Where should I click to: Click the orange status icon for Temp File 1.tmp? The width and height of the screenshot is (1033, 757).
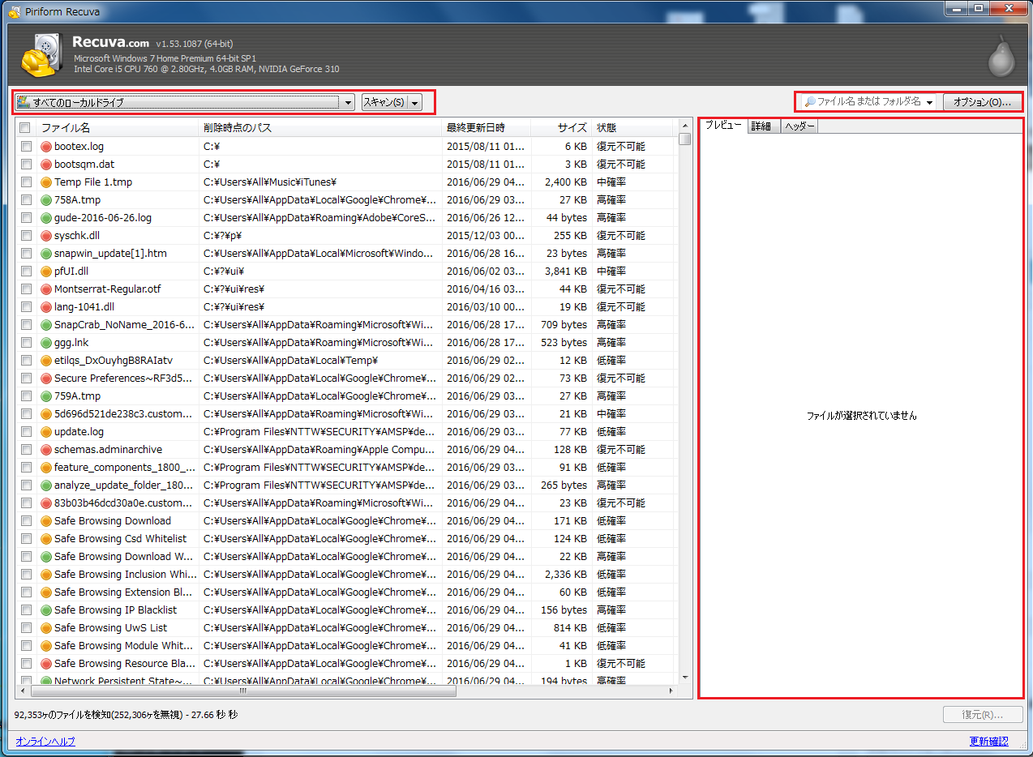click(x=46, y=182)
